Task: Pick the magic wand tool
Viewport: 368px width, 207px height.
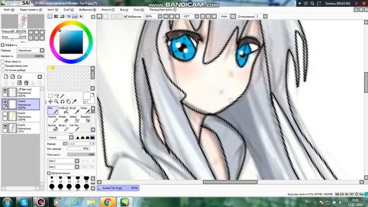Action: (x=63, y=96)
